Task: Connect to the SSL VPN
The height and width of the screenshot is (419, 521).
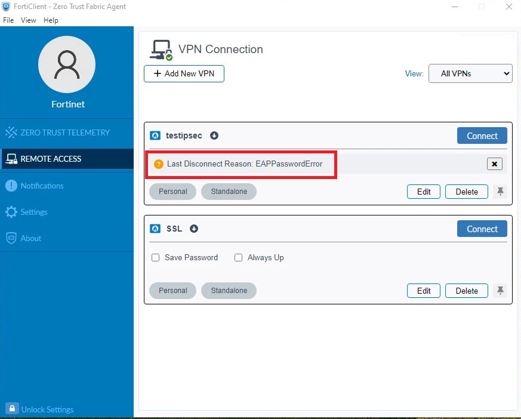Action: [x=482, y=229]
